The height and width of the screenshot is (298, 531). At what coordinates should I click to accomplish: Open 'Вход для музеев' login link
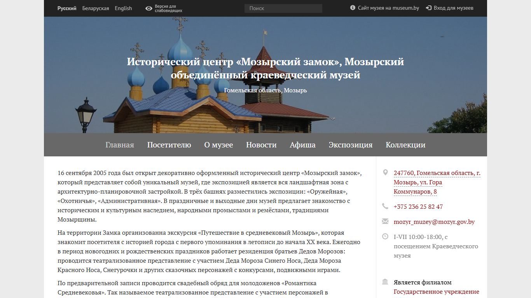(454, 8)
